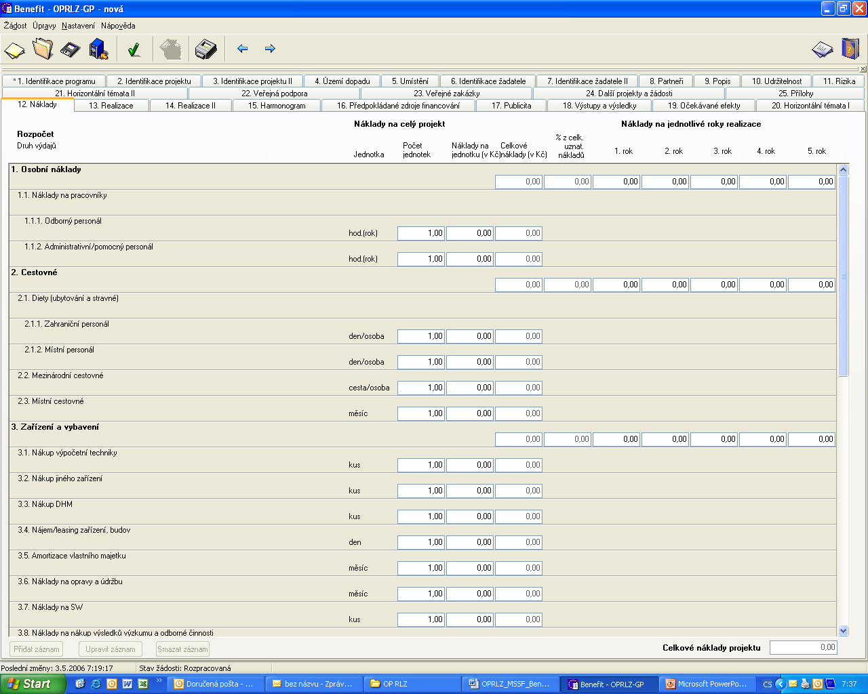868x694 pixels.
Task: Switch to Microsoft PowerPoint taskbar window
Action: (707, 684)
